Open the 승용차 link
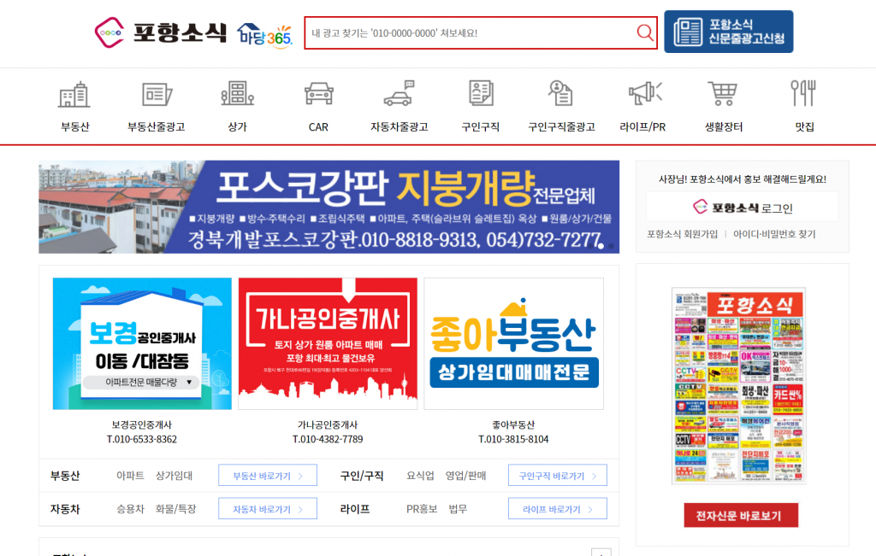This screenshot has width=876, height=556. pos(130,509)
